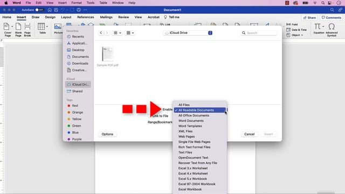The image size is (345, 194).
Task: Switch to the Draw tab
Action: point(36,17)
